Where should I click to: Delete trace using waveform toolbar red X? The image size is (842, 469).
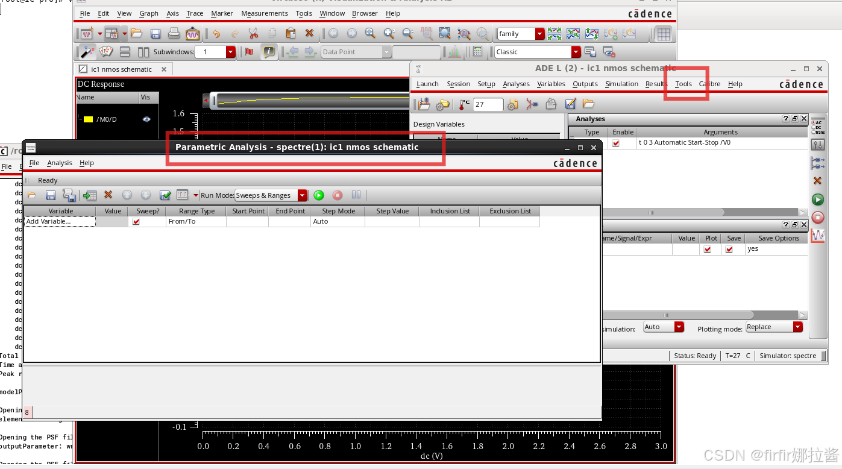coord(309,34)
